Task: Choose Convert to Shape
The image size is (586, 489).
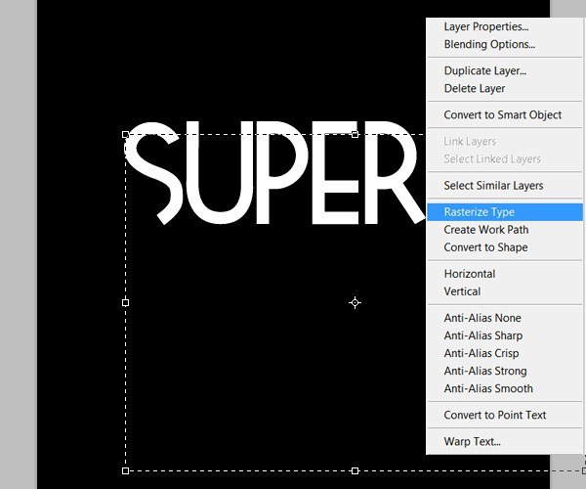Action: (485, 247)
